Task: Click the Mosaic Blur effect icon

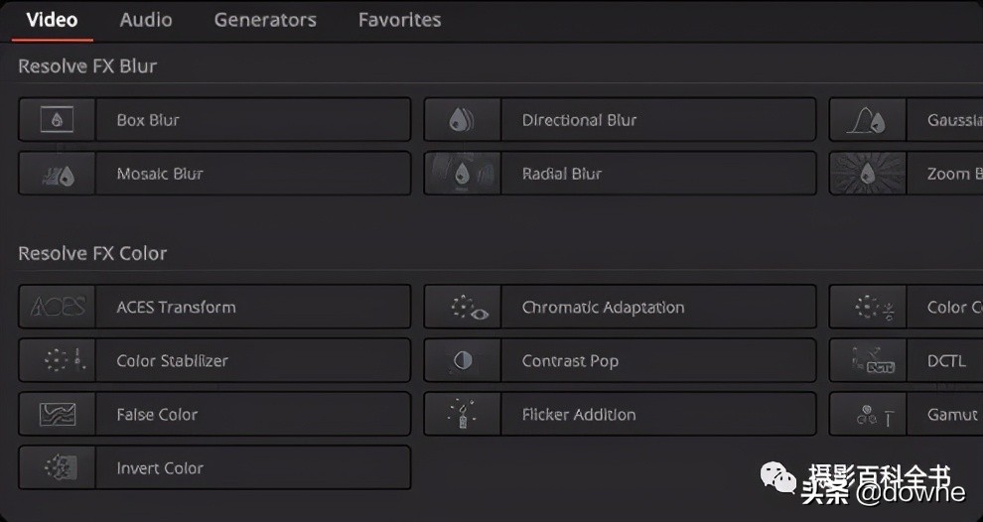Action: coord(57,174)
